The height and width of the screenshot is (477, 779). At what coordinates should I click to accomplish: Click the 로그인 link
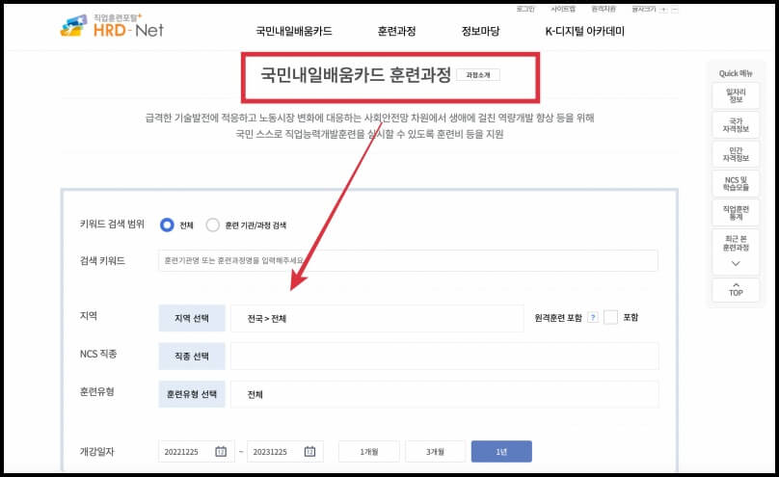525,10
